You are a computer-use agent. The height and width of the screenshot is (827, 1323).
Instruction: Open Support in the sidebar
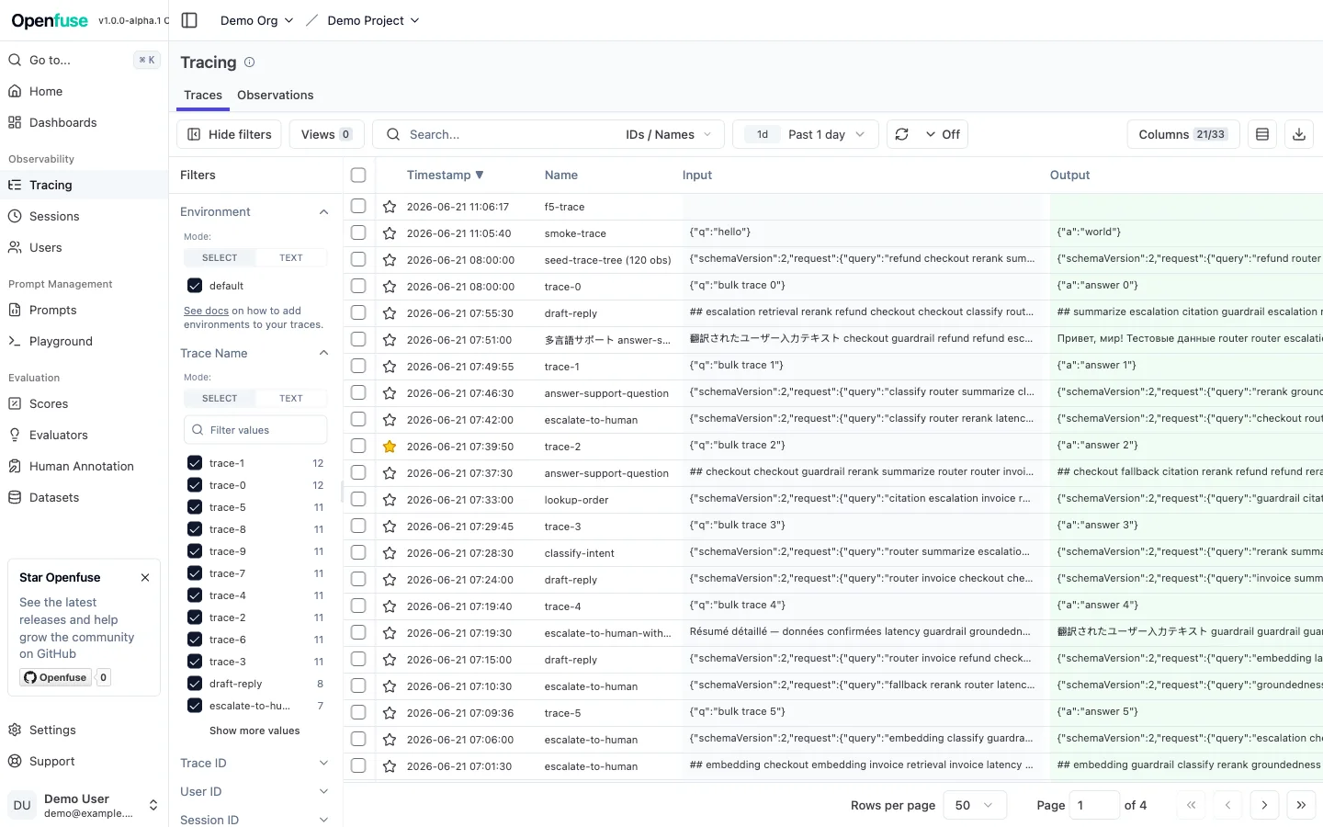(x=84, y=761)
